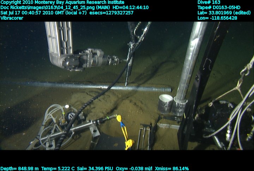The height and width of the screenshot is (171, 254).
Task: Click the copyright line for Monterey Bay Aquarium Research Institute
Action: 62,2
